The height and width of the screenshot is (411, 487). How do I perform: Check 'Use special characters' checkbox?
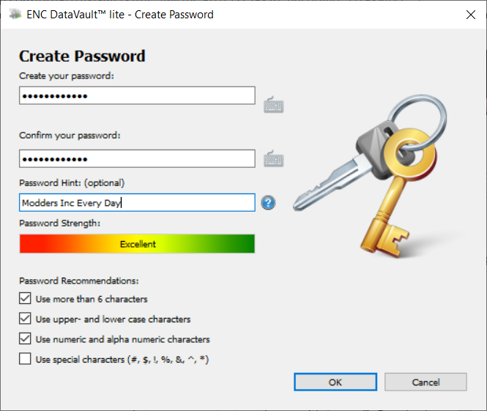25,359
